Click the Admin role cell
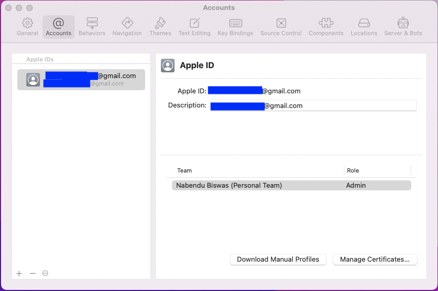Screen dimensions: 438x291 (x=355, y=186)
